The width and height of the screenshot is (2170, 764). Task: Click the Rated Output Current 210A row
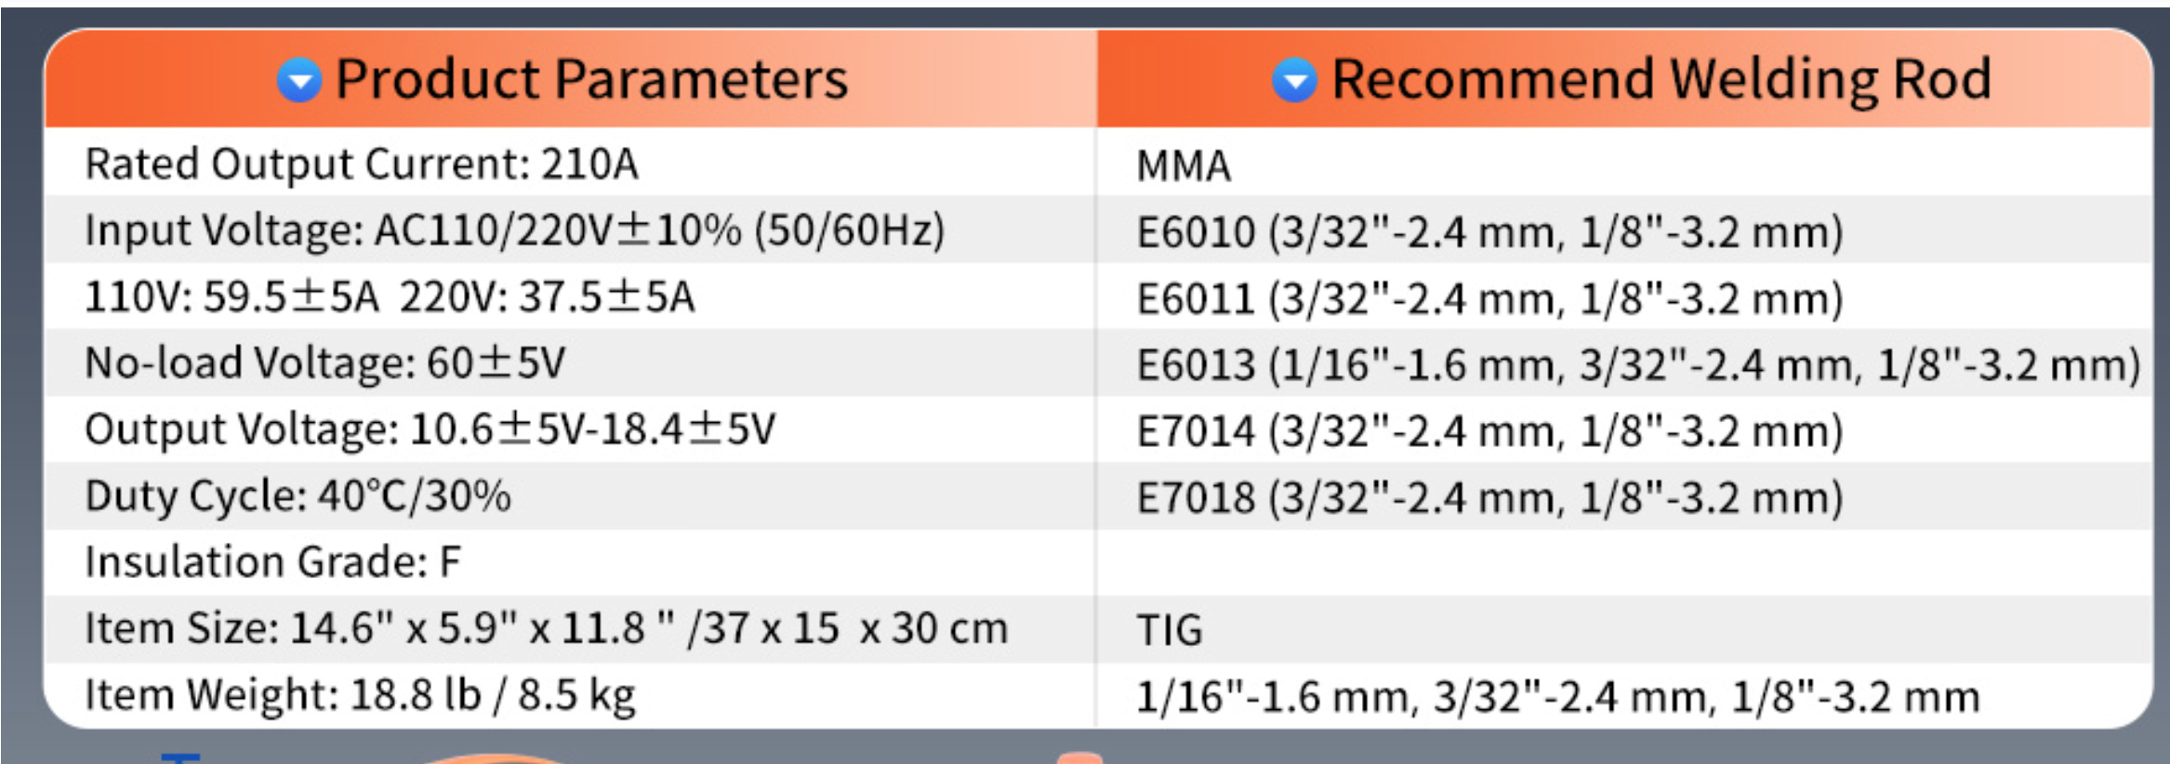[x=362, y=165]
